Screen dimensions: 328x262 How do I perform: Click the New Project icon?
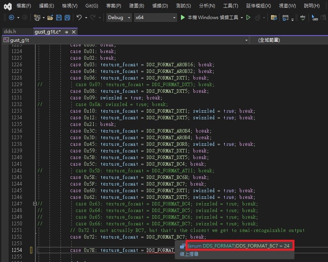click(x=37, y=18)
